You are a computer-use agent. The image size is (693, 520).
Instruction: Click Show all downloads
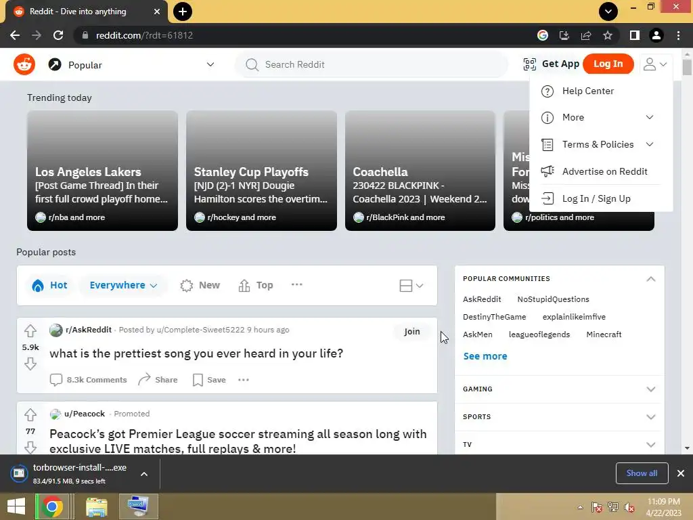pos(642,473)
